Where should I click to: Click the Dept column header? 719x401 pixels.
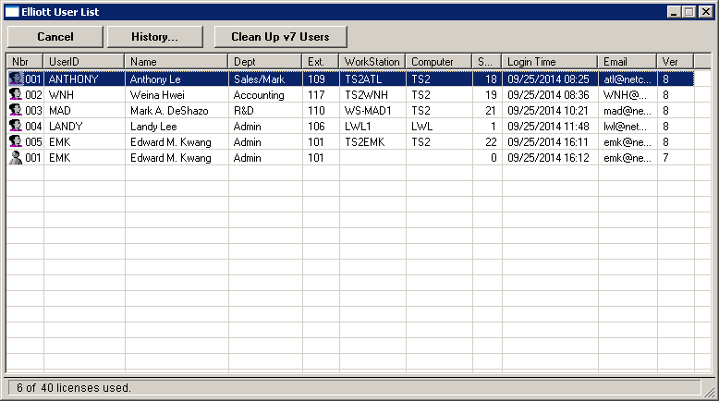click(x=264, y=61)
